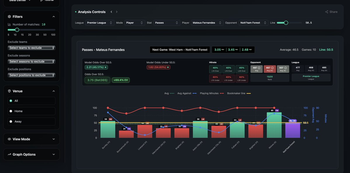This screenshot has width=350, height=173.
Task: Click the Fulham (H) bar showing 53
Action: point(237,130)
